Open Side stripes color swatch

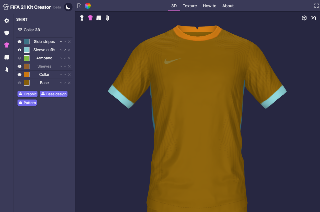click(27, 42)
